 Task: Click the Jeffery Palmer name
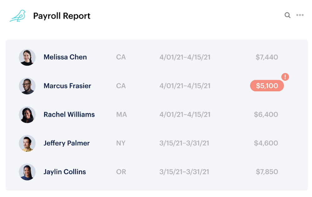click(67, 143)
